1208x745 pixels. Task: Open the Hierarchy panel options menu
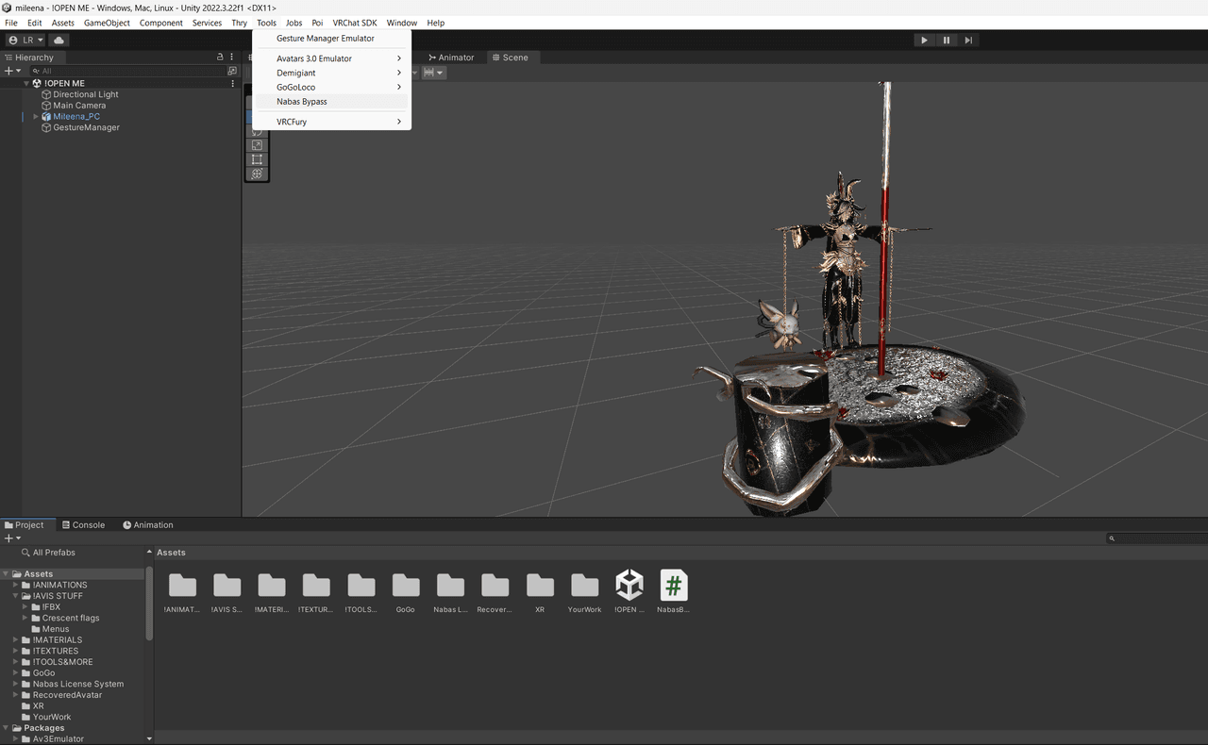click(232, 58)
